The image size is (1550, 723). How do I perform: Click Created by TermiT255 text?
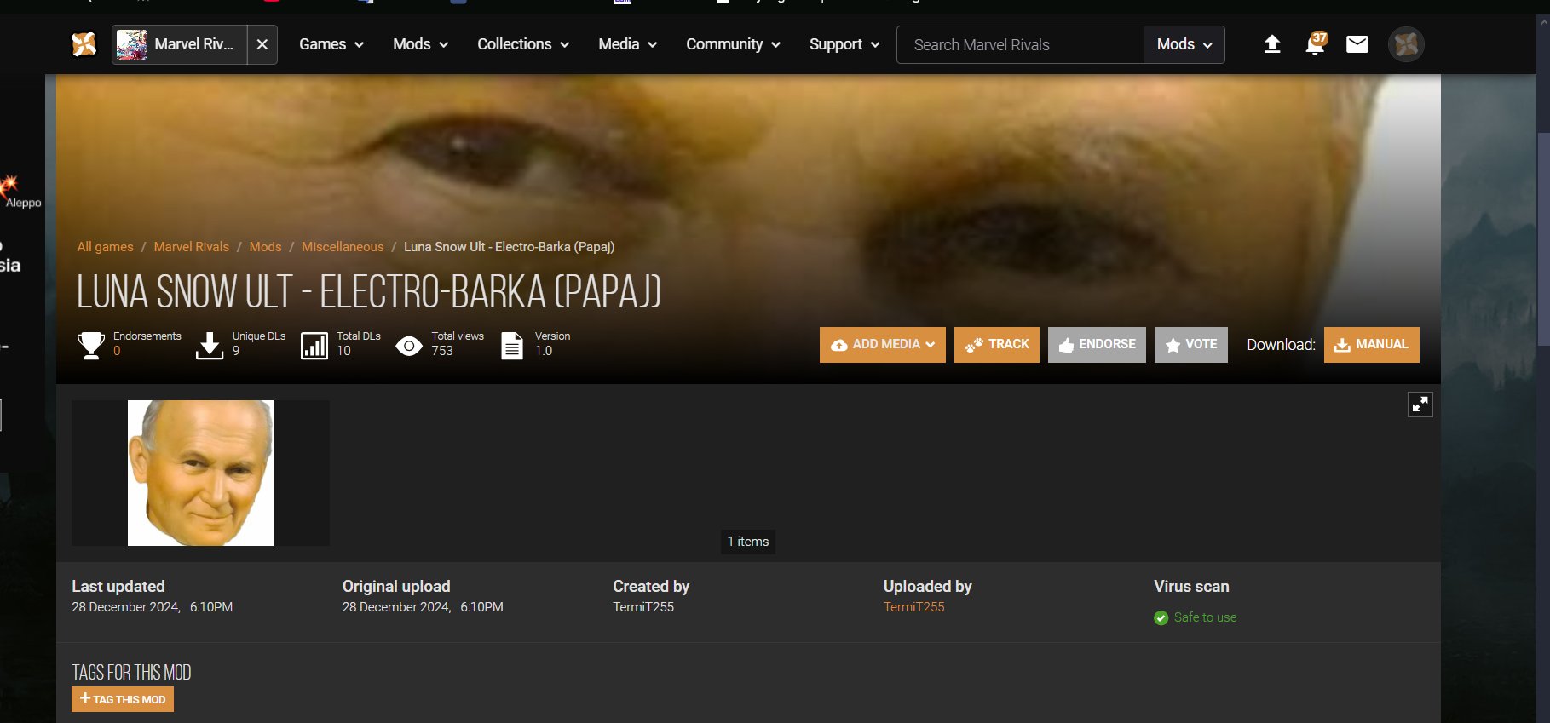tap(643, 606)
